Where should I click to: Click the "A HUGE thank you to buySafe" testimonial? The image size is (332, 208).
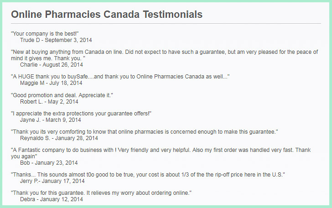[120, 77]
